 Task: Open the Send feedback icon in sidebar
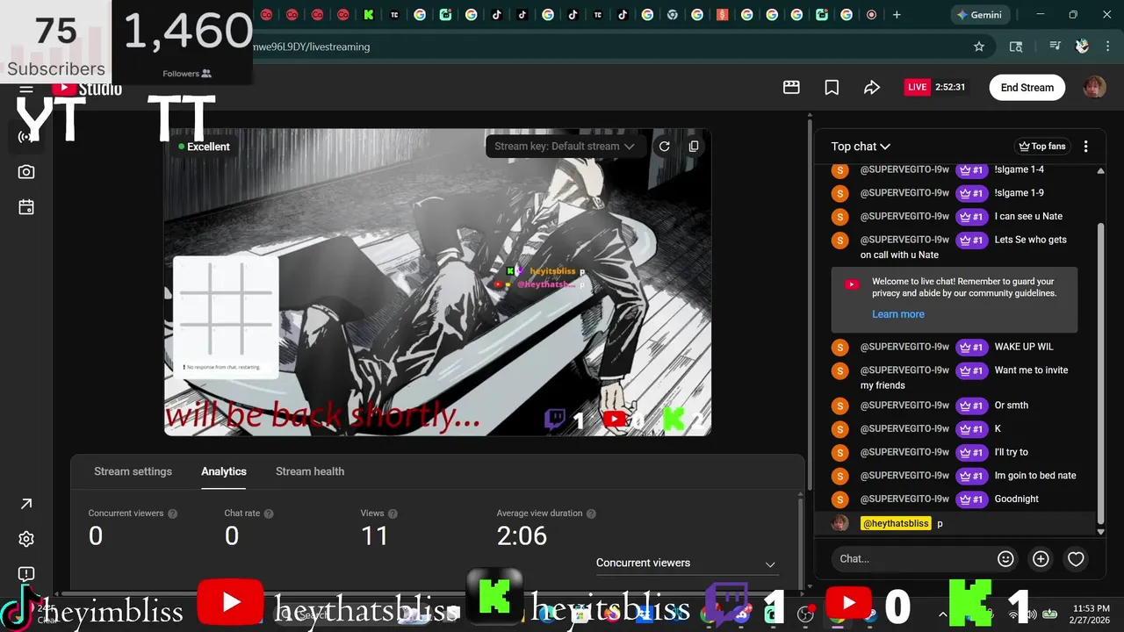pyautogui.click(x=26, y=574)
